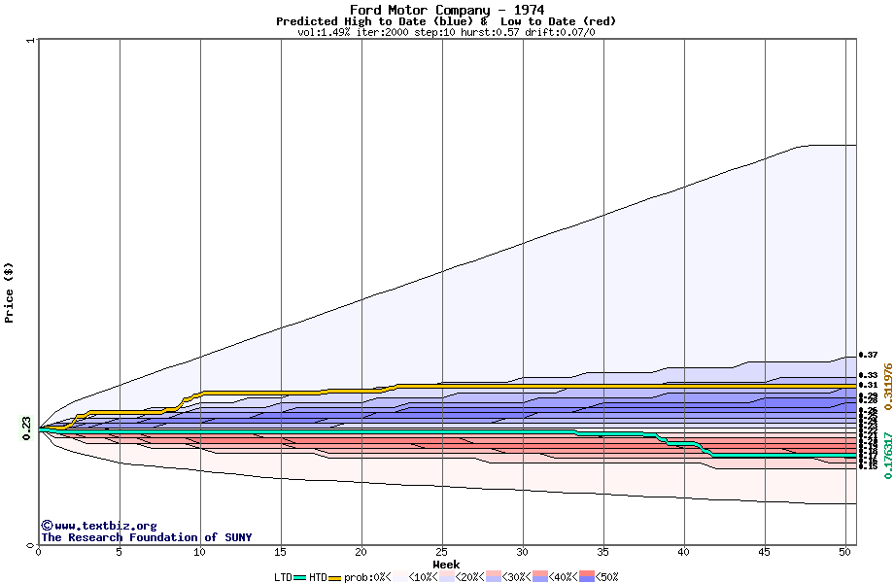Screen dimensions: 894x583
Task: Click the "<50%" legend label
Action: 607,577
